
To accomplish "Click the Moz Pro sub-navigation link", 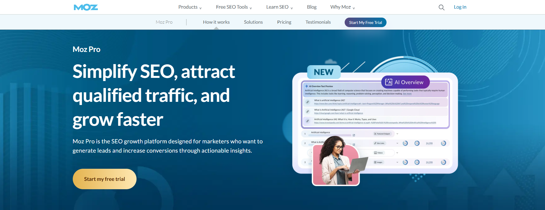I will tap(164, 22).
